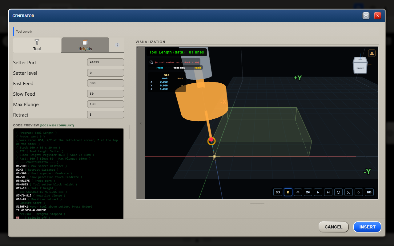
Task: Copy the tool number warning message
Action: click(x=151, y=62)
